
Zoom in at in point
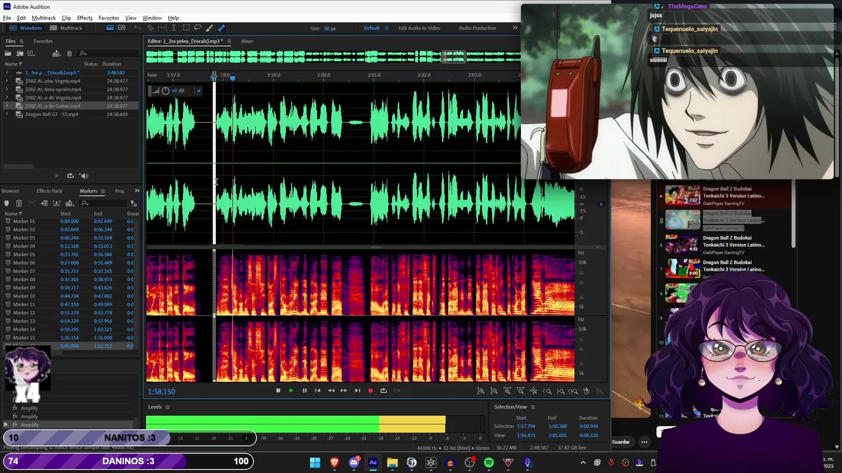[x=547, y=391]
